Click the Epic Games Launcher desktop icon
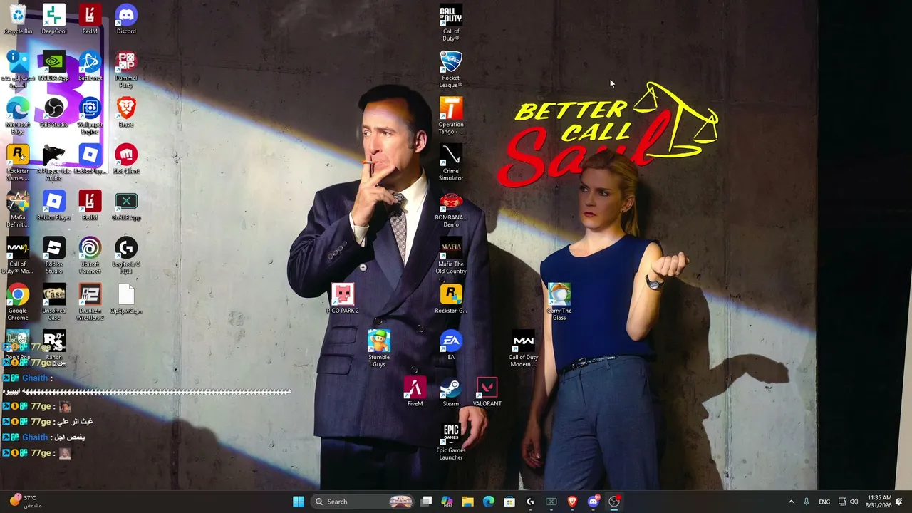 (451, 442)
